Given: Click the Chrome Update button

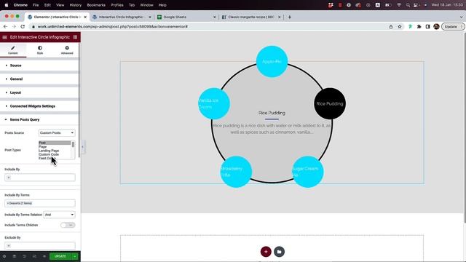Looking at the screenshot, I should point(452,26).
